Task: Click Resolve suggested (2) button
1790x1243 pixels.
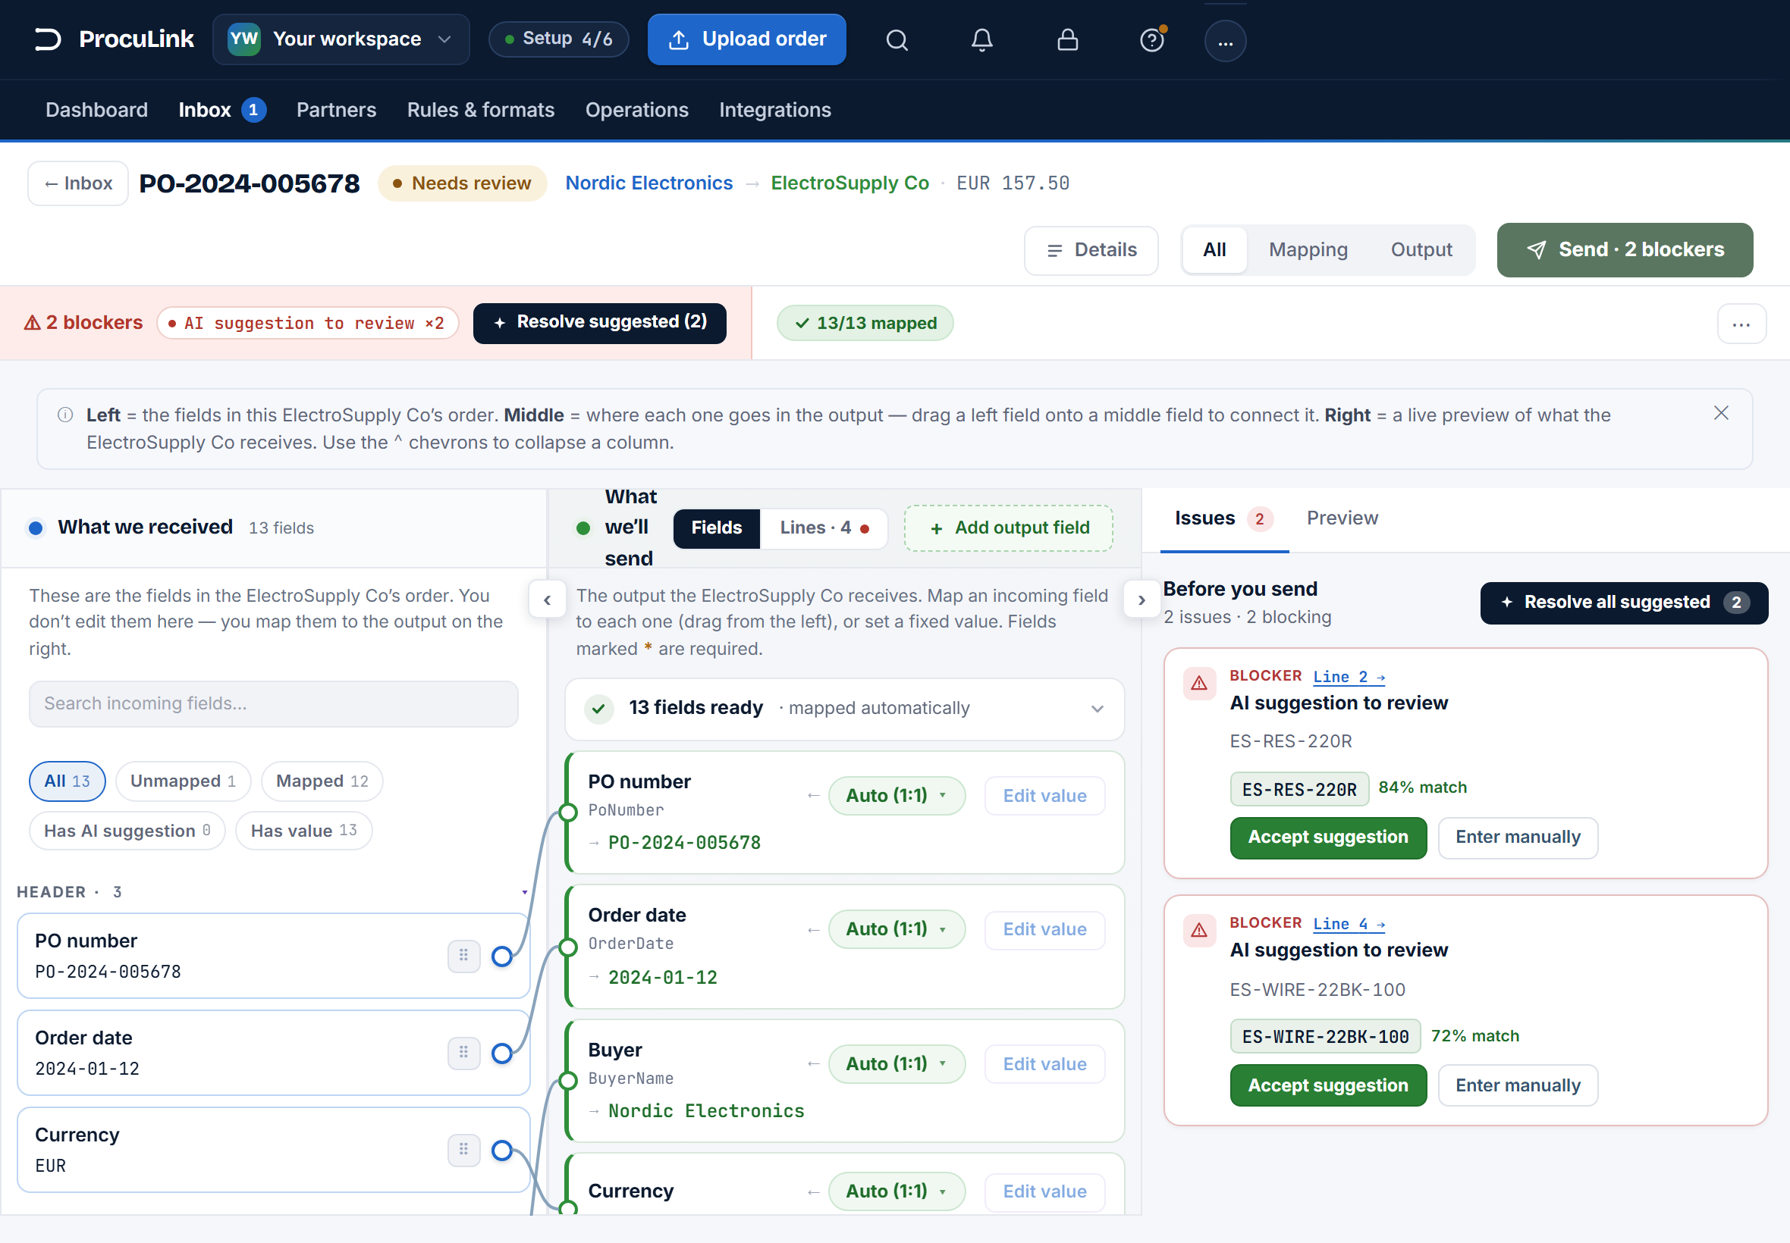Action: pos(598,322)
